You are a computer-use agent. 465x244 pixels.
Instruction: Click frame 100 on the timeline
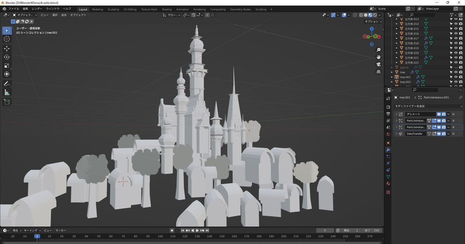pyautogui.click(x=160, y=236)
